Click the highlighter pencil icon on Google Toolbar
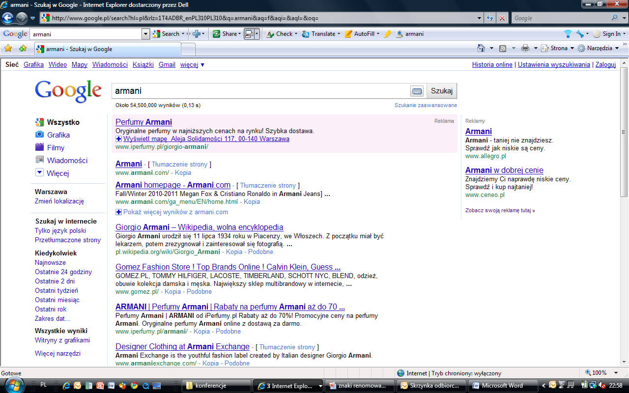Image resolution: width=629 pixels, height=393 pixels. tap(387, 34)
